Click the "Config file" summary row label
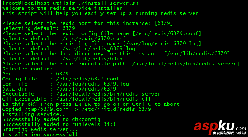This screenshot has height=137, width=248. (x=19, y=79)
